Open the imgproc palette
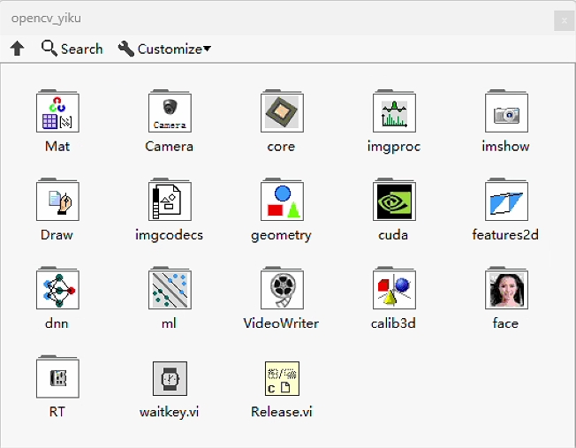576x448 pixels. 394,112
